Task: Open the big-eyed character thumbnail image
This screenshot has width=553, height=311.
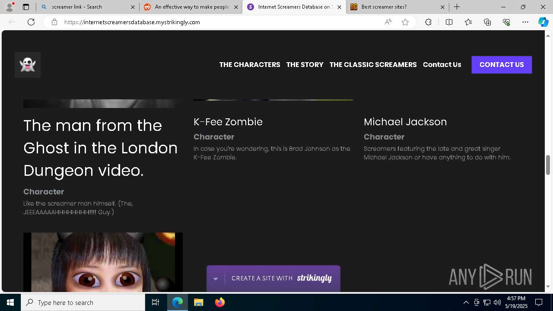Action: coord(103,262)
